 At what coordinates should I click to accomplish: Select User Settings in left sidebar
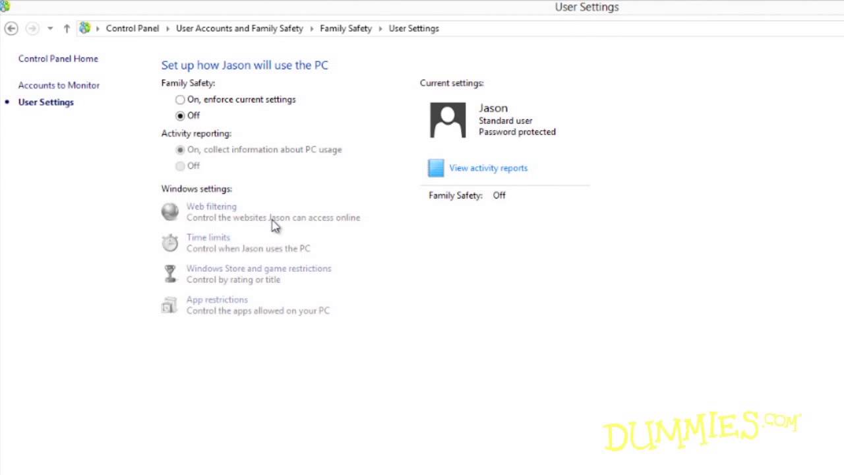click(46, 102)
